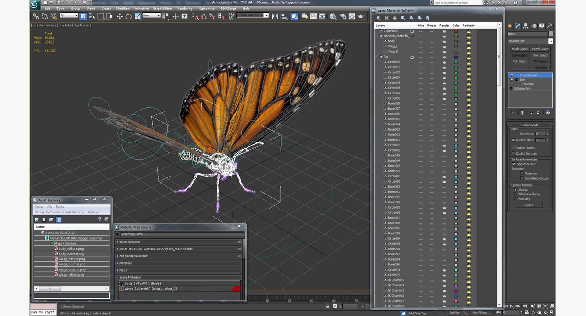Open the MAXScript menu
Image resolution: width=586 pixels, height=316 pixels.
(x=228, y=9)
